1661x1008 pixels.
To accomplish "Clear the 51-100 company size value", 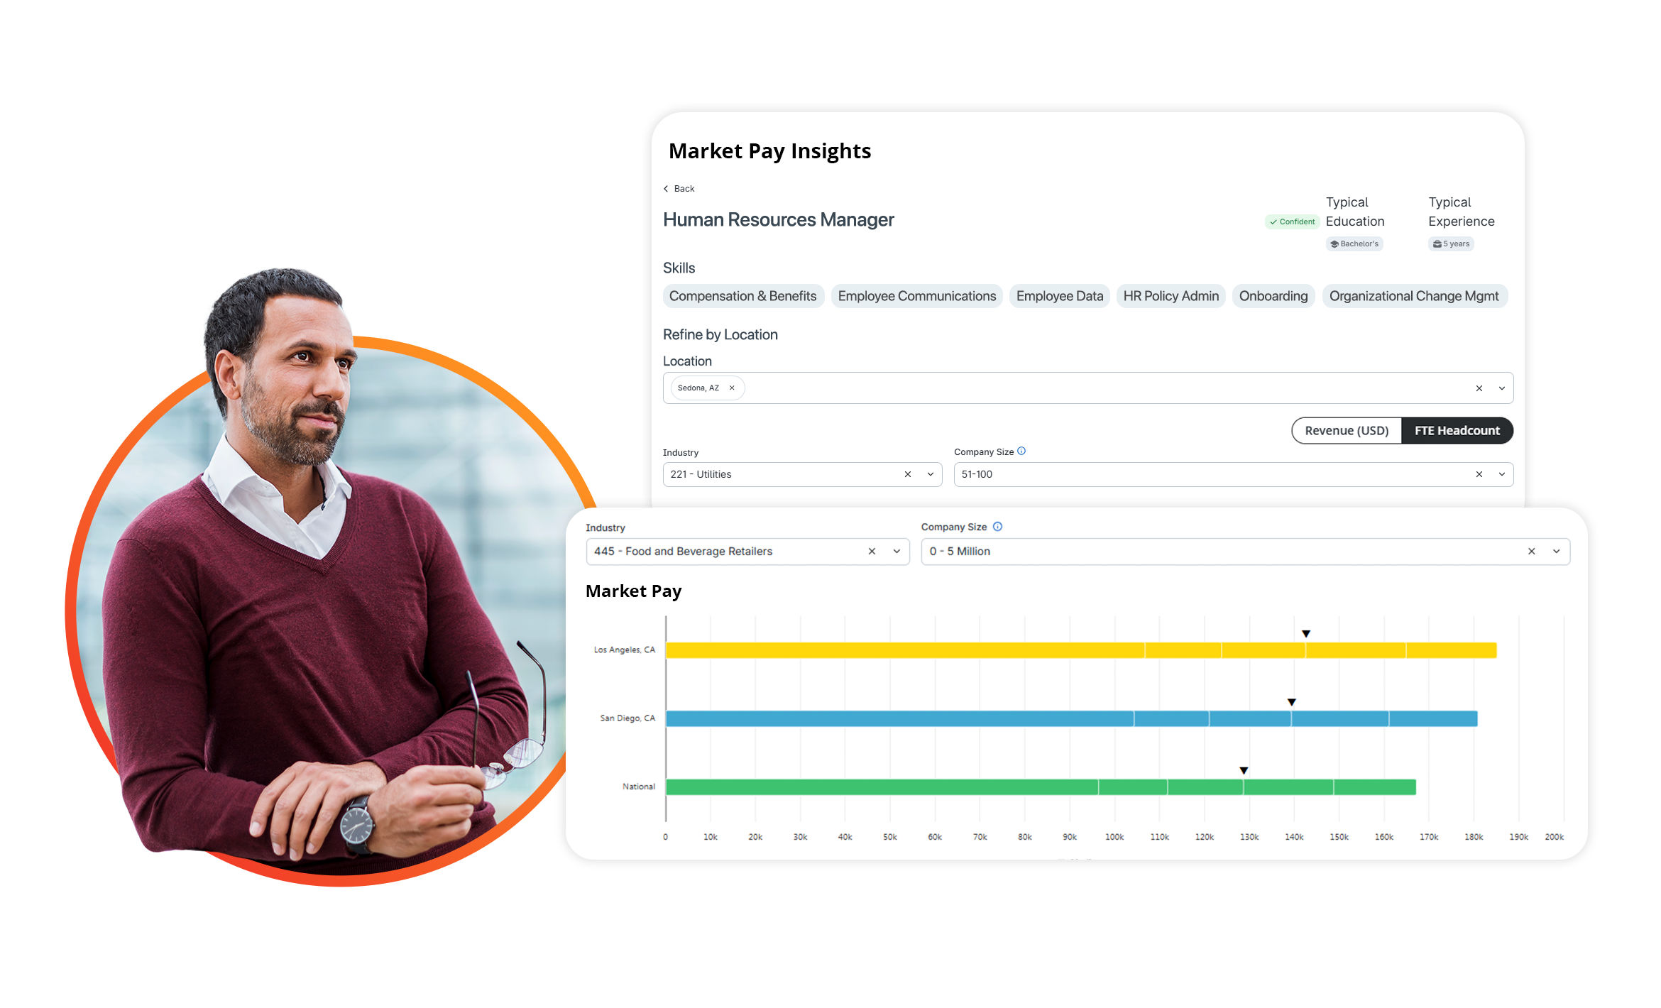I will tap(1479, 474).
